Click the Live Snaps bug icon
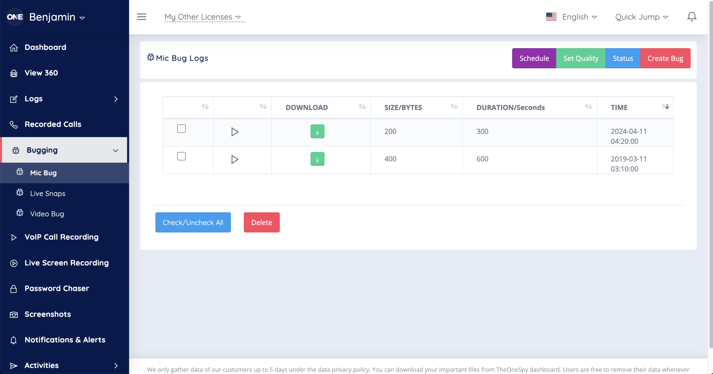The height and width of the screenshot is (374, 713). (x=19, y=193)
